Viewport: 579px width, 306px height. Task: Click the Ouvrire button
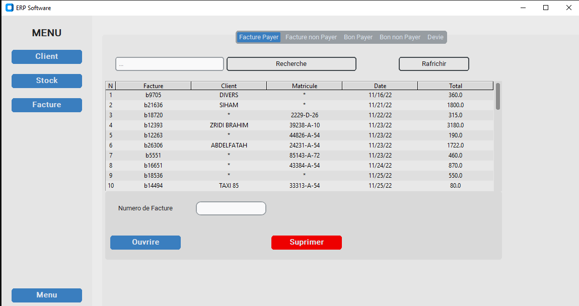tap(145, 242)
